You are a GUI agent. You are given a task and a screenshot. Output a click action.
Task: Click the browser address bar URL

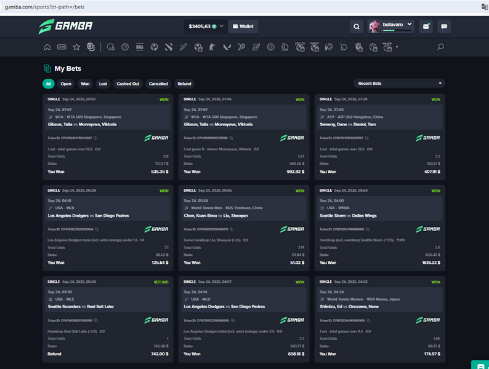tap(44, 7)
